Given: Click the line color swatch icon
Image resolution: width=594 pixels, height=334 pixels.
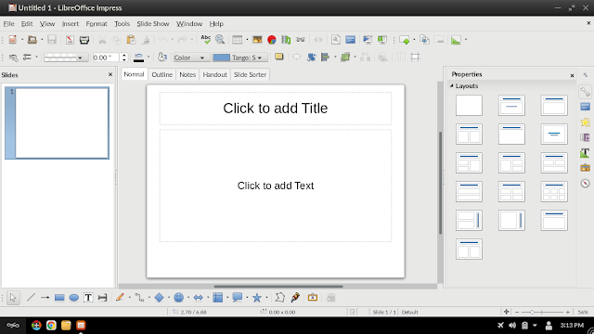Looking at the screenshot, I should [x=138, y=58].
